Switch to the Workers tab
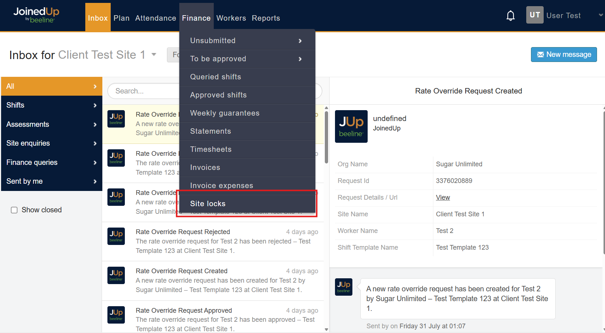605x333 pixels. coord(231,18)
